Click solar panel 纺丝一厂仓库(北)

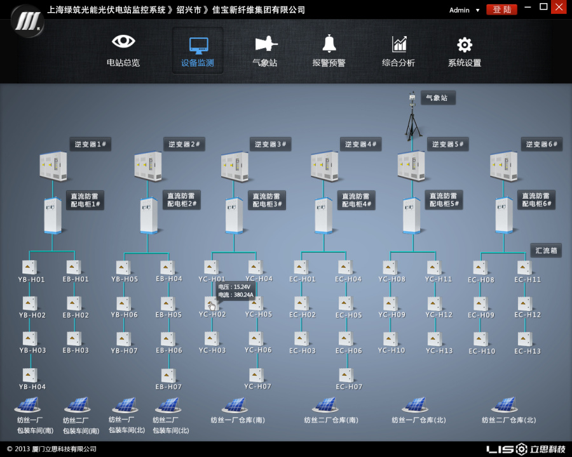[415, 404]
